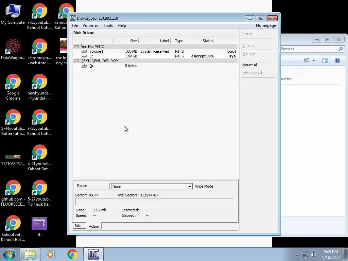Select the C: drive row

155,56
